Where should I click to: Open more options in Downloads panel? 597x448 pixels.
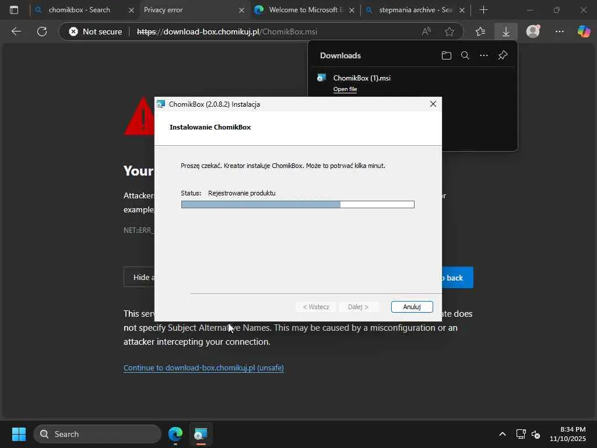click(x=483, y=55)
